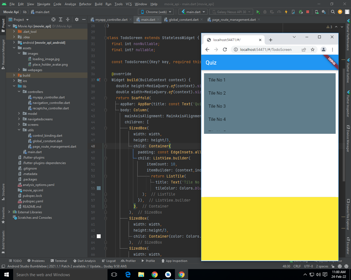The image size is (351, 280).
Task: Toggle Flutter Outline tool window
Action: click(x=348, y=70)
